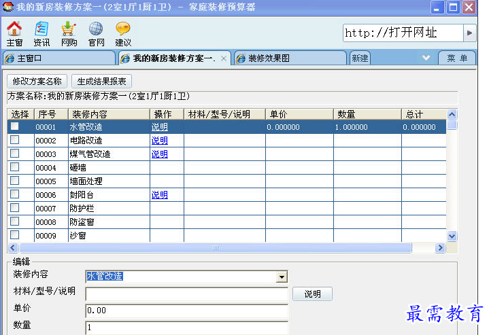The image size is (489, 335).
Task: Click the table's horizontal scrollbar thumb
Action: point(216,248)
